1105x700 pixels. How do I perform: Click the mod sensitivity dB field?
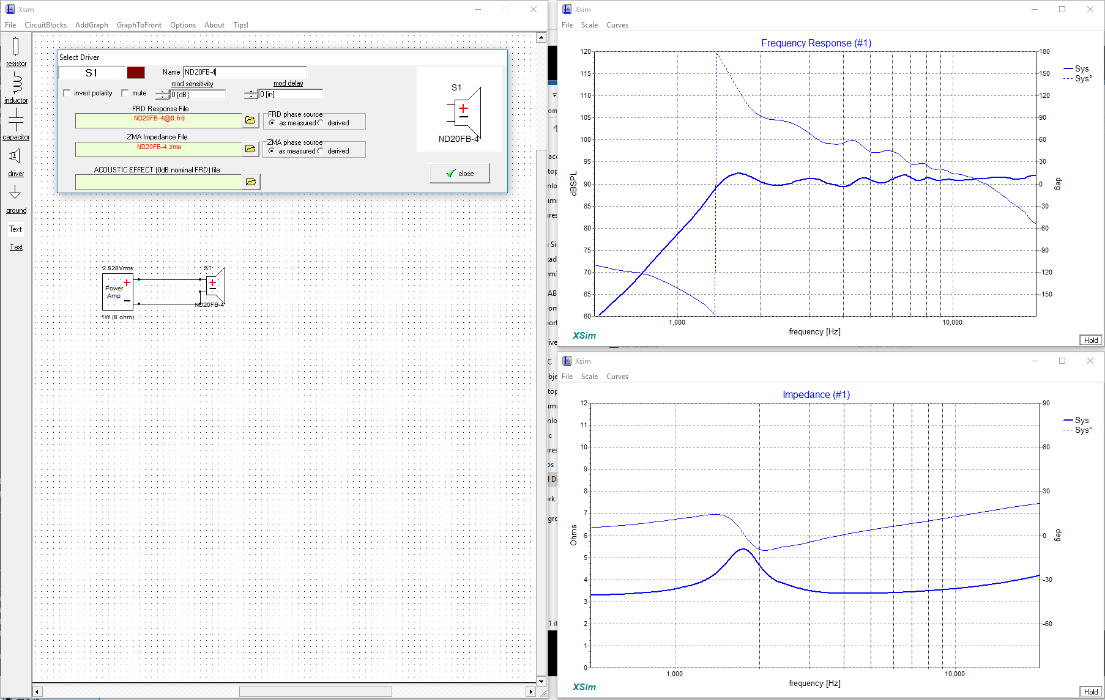198,95
